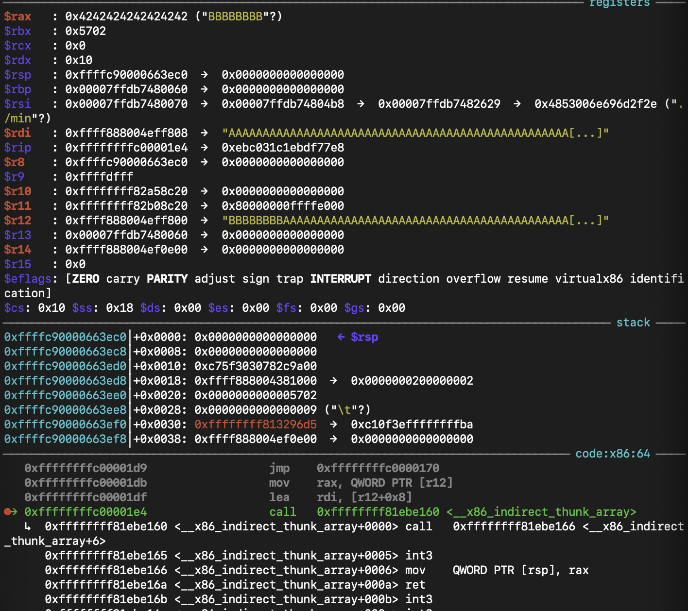Screen dimensions: 688x611
Task: Click the arrow pointing to $rsp in the stack
Action: click(341, 337)
